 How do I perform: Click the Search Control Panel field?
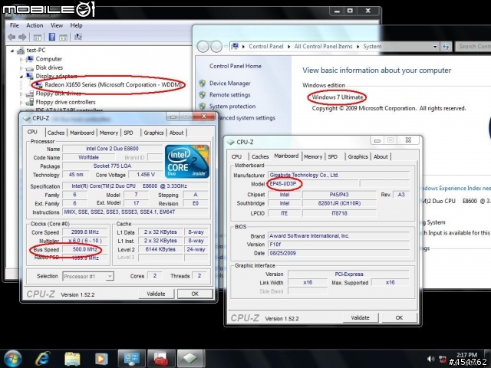click(473, 46)
